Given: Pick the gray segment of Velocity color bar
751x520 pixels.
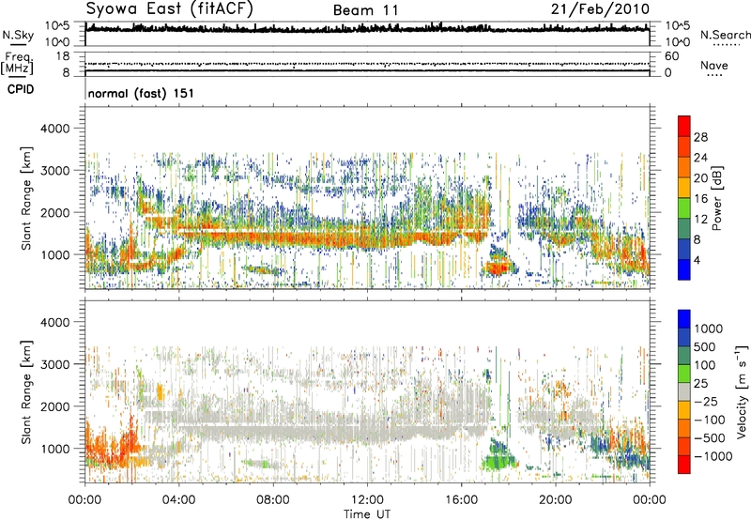Looking at the screenshot, I should tap(684, 392).
